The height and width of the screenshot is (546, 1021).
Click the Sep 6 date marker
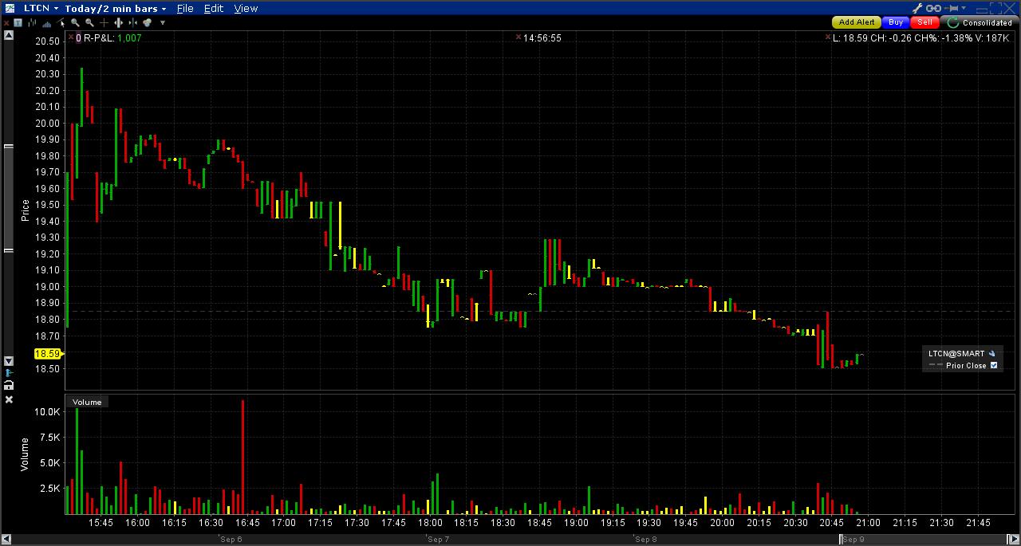(231, 540)
